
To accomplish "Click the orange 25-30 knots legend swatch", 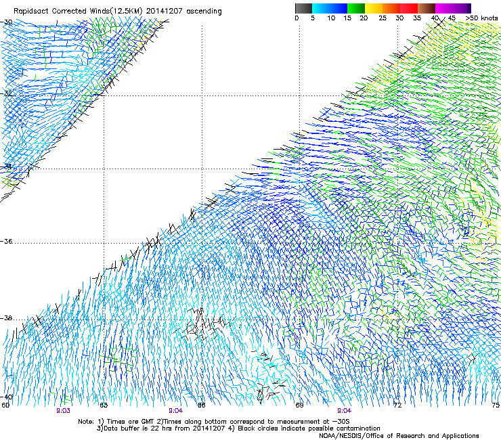I will (x=391, y=8).
